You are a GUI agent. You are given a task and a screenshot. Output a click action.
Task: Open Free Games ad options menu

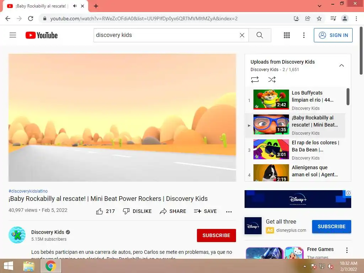coord(347,250)
